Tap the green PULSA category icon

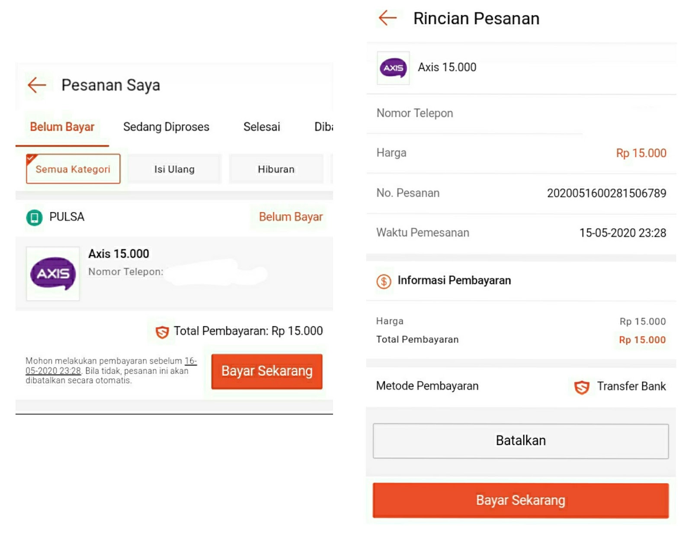click(35, 217)
